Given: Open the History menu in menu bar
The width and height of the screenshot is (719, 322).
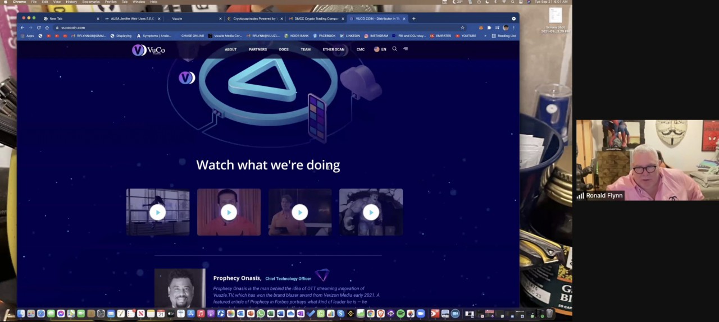Looking at the screenshot, I should click(x=71, y=2).
